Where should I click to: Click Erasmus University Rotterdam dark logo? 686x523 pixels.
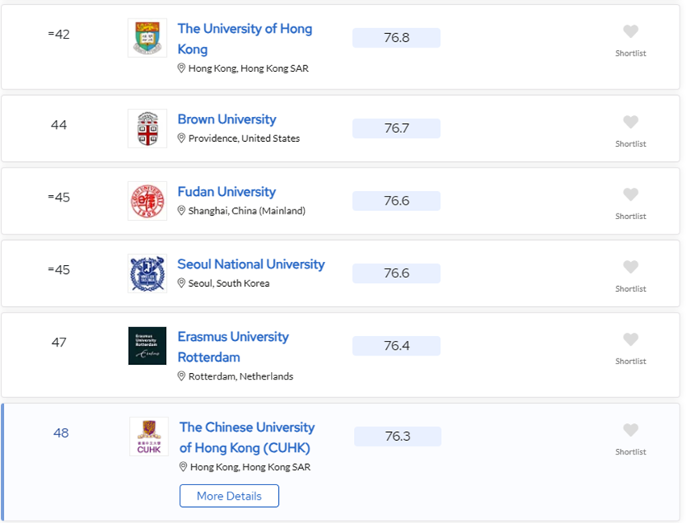pos(148,346)
